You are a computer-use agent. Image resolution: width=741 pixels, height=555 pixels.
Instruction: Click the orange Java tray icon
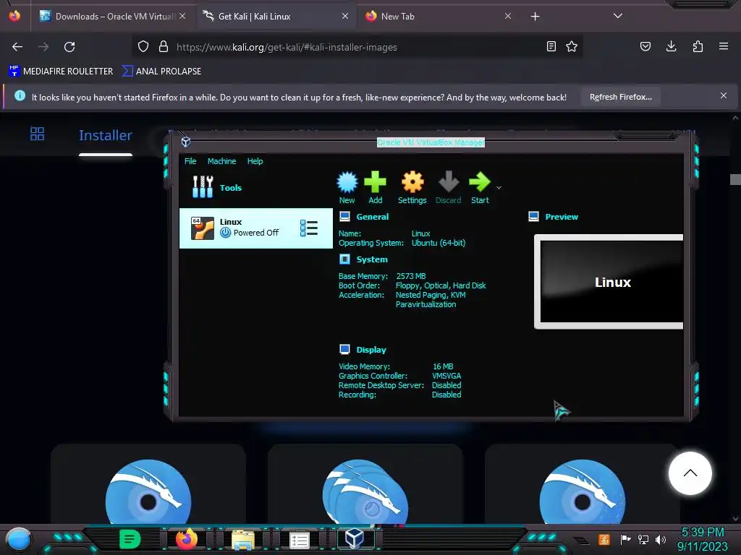(x=604, y=539)
